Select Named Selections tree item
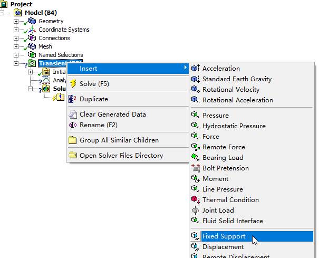This screenshot has height=258, width=319. [x=60, y=55]
